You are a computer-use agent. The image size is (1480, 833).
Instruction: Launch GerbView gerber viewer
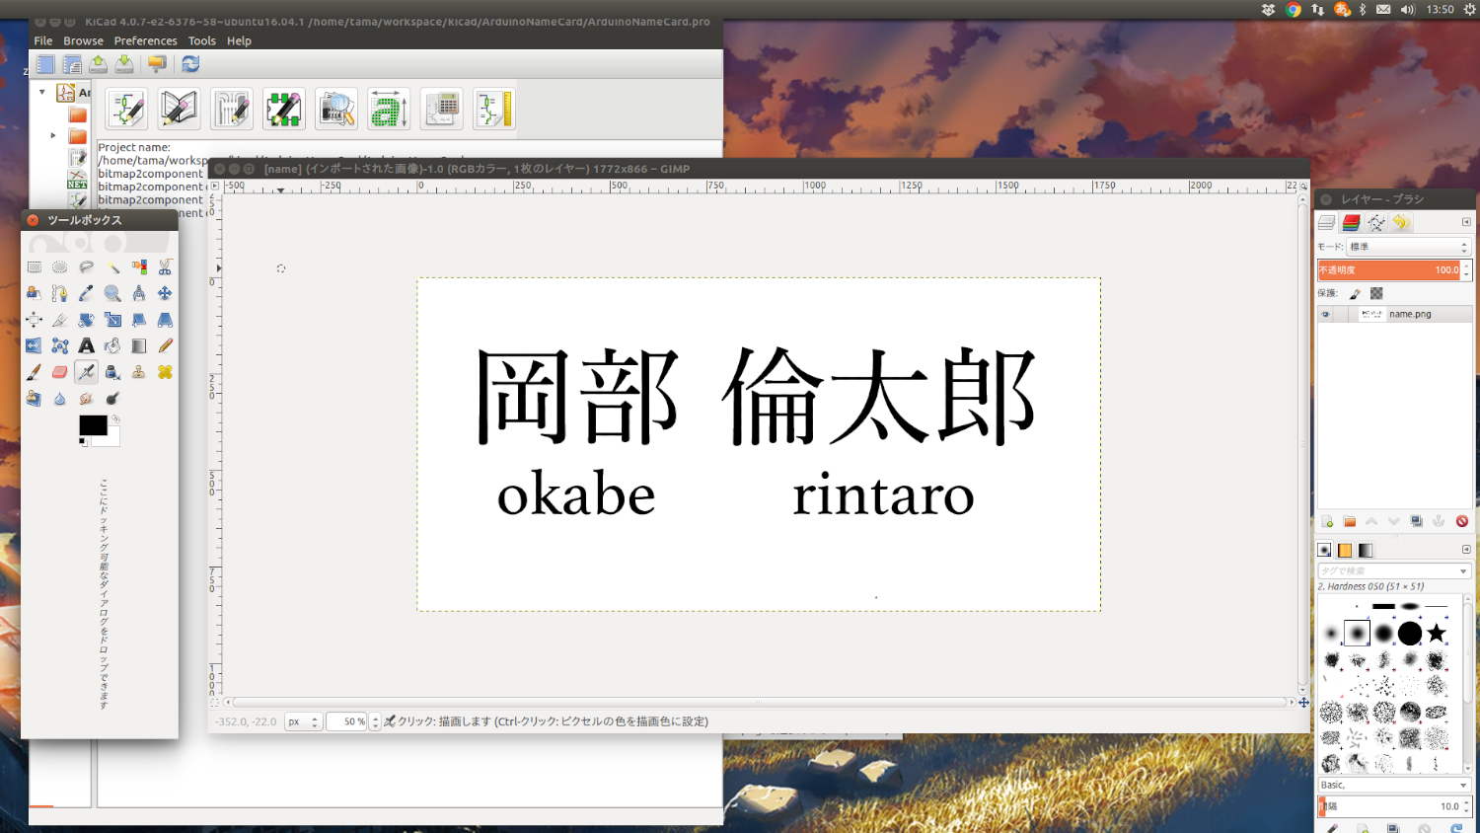336,109
